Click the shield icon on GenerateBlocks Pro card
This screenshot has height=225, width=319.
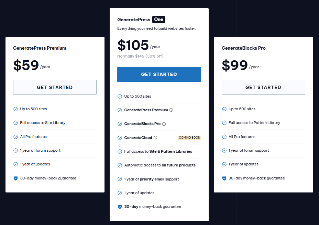pyautogui.click(x=224, y=178)
